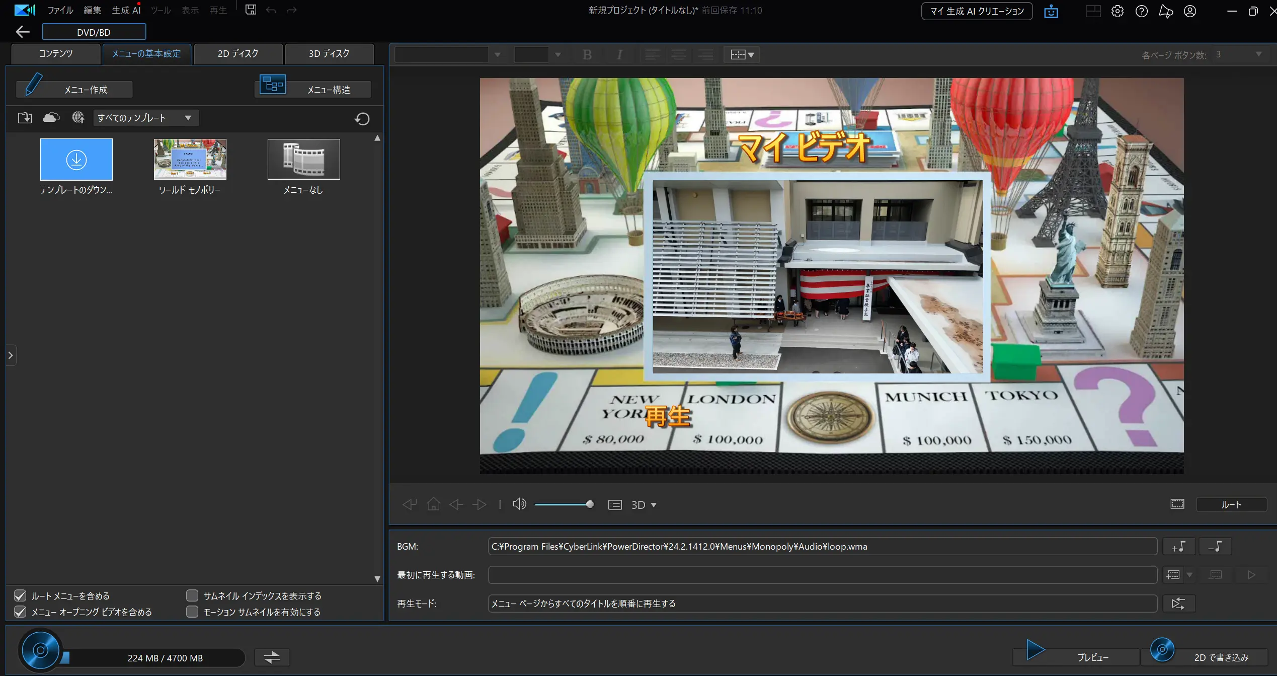Open マイ 生成 AI クリエーション
This screenshot has width=1277, height=676.
pyautogui.click(x=977, y=11)
